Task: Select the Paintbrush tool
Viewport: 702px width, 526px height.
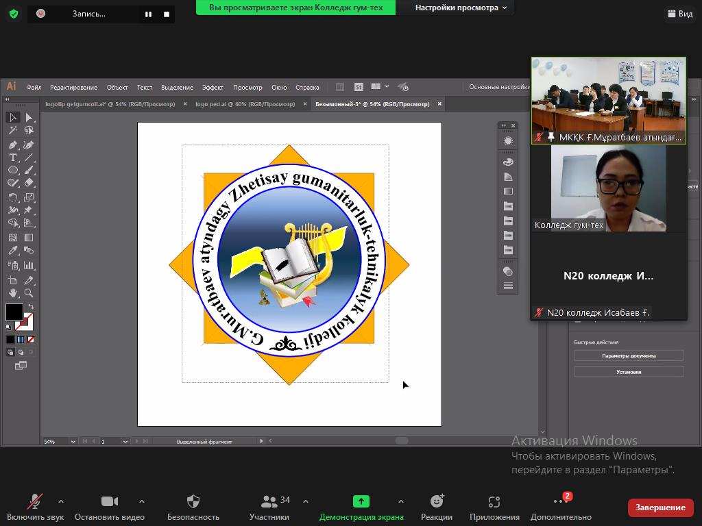Action: pyautogui.click(x=29, y=170)
